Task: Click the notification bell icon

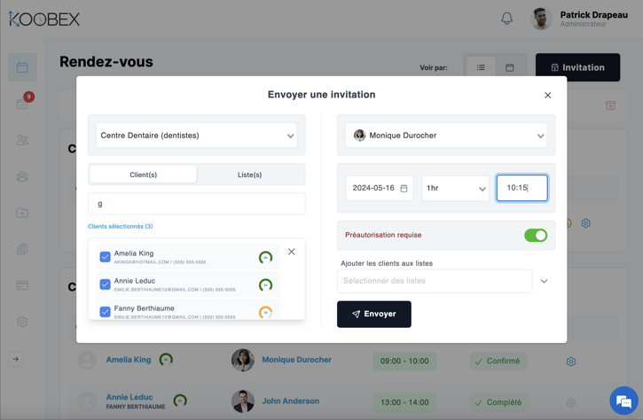Action: tap(506, 19)
